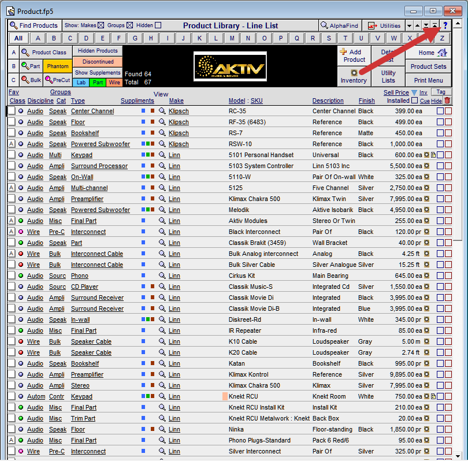
Task: View the Linn Ninka magnifier icon
Action: click(x=162, y=429)
